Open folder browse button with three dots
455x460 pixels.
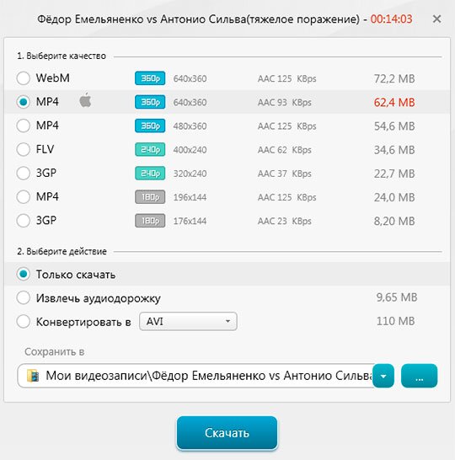(x=420, y=376)
